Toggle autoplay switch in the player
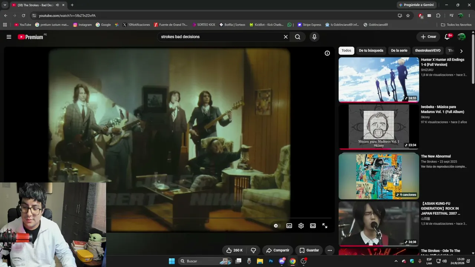The image size is (475, 267). pyautogui.click(x=276, y=225)
